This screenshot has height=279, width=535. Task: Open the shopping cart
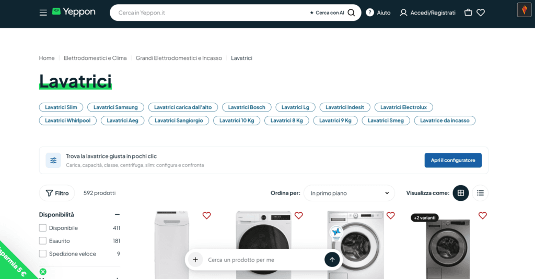[x=468, y=13]
